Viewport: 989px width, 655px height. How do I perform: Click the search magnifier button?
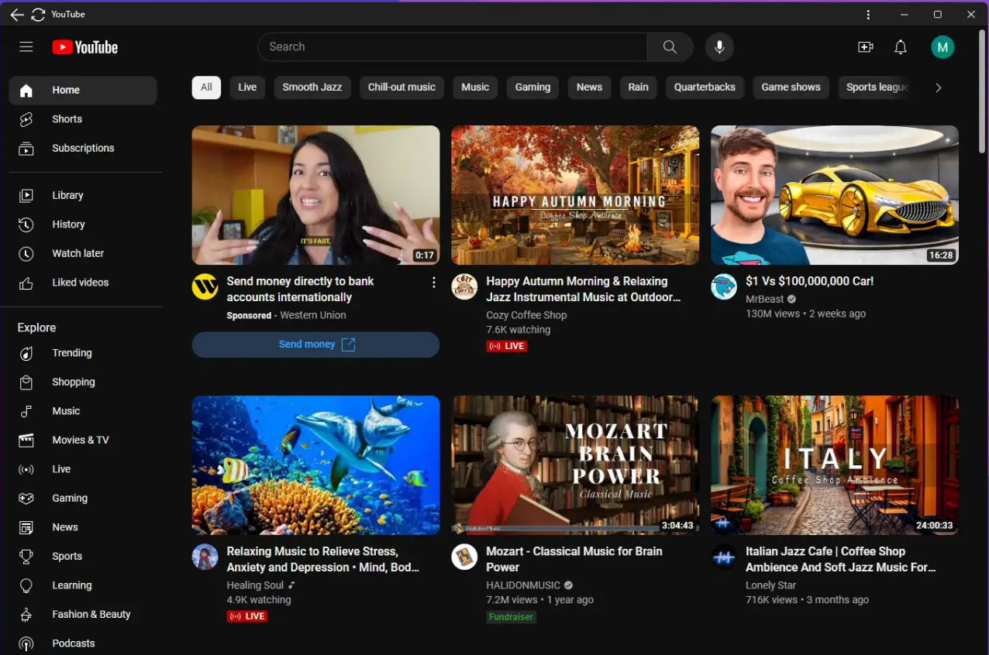tap(670, 47)
